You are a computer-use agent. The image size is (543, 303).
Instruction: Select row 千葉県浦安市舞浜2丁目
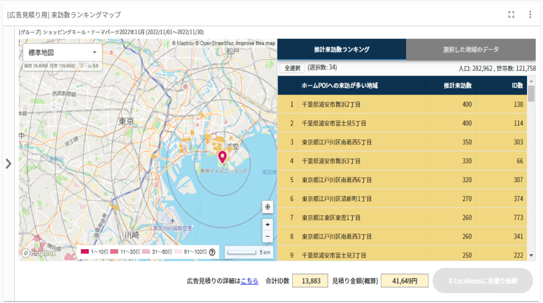(402, 104)
